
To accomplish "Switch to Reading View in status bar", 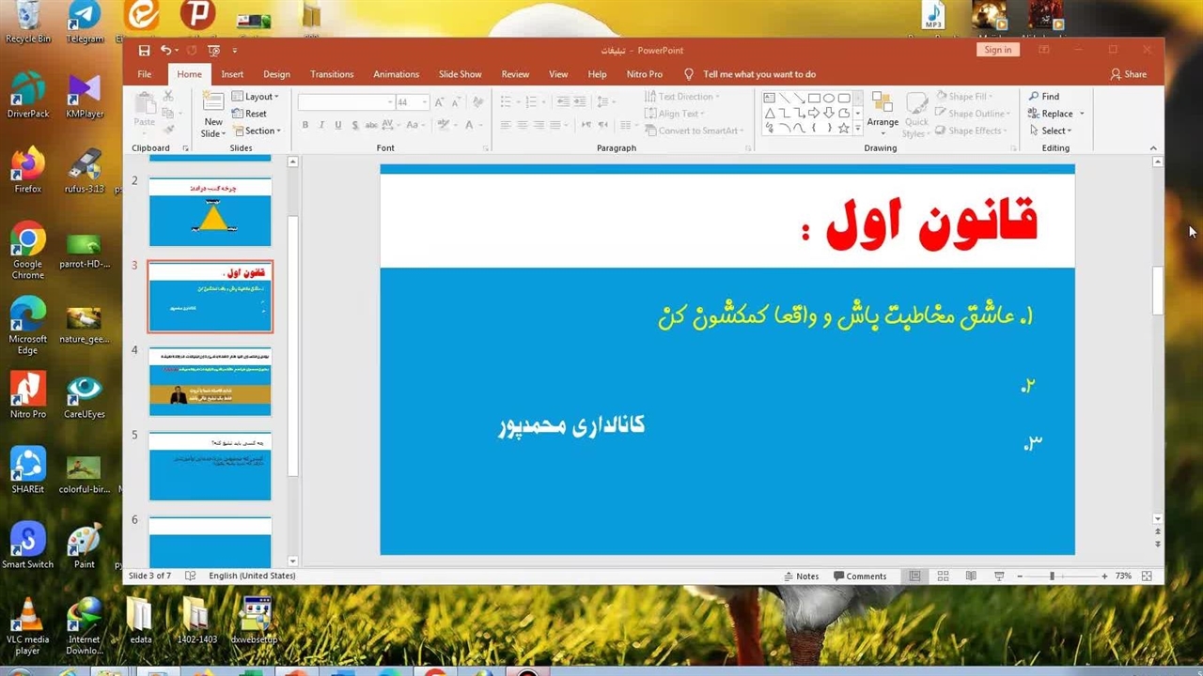I will [971, 576].
